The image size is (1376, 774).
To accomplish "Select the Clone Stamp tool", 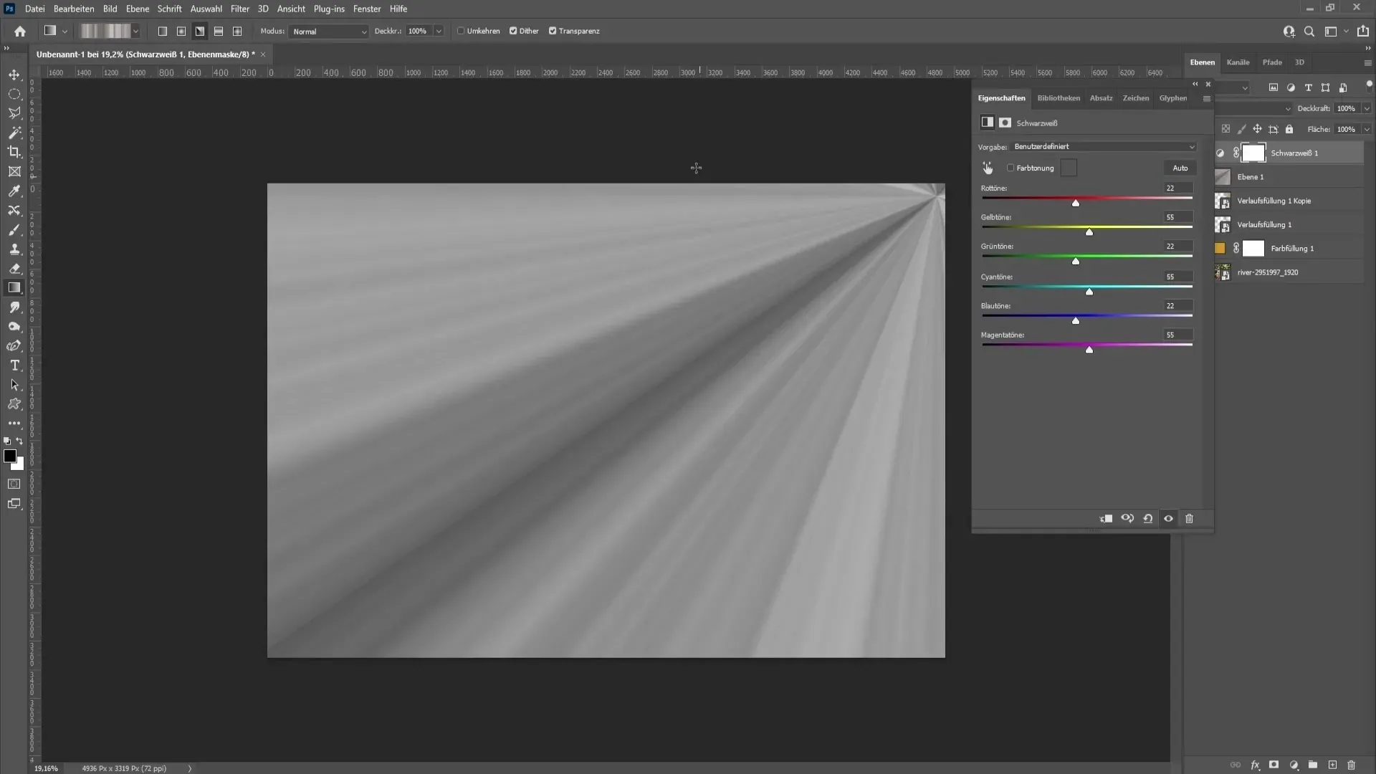I will pyautogui.click(x=14, y=249).
